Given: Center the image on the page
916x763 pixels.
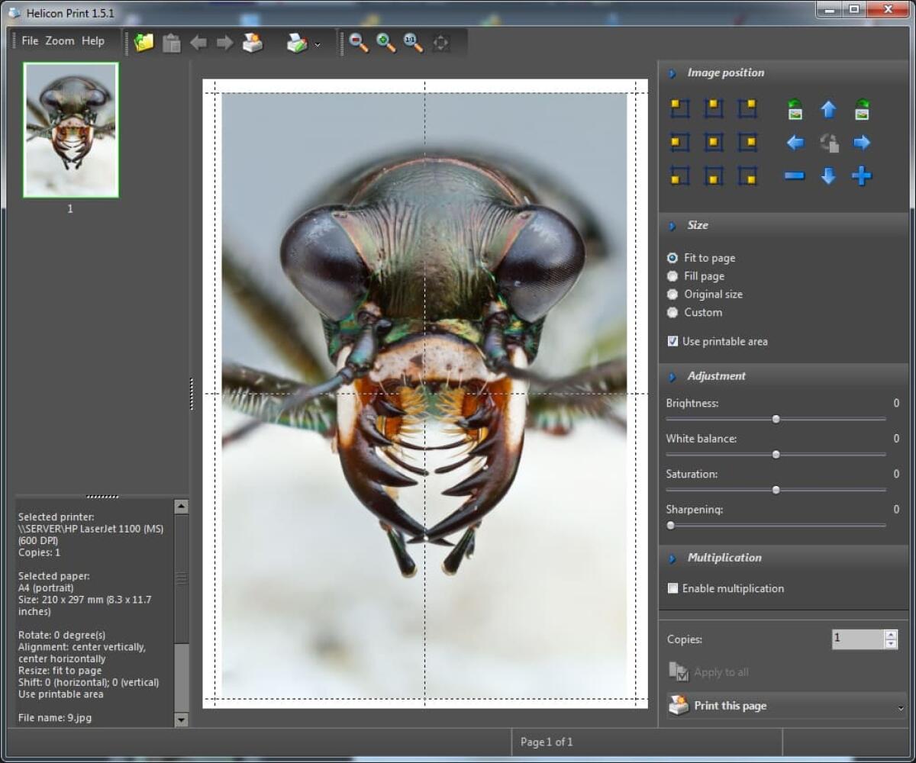Looking at the screenshot, I should point(714,143).
